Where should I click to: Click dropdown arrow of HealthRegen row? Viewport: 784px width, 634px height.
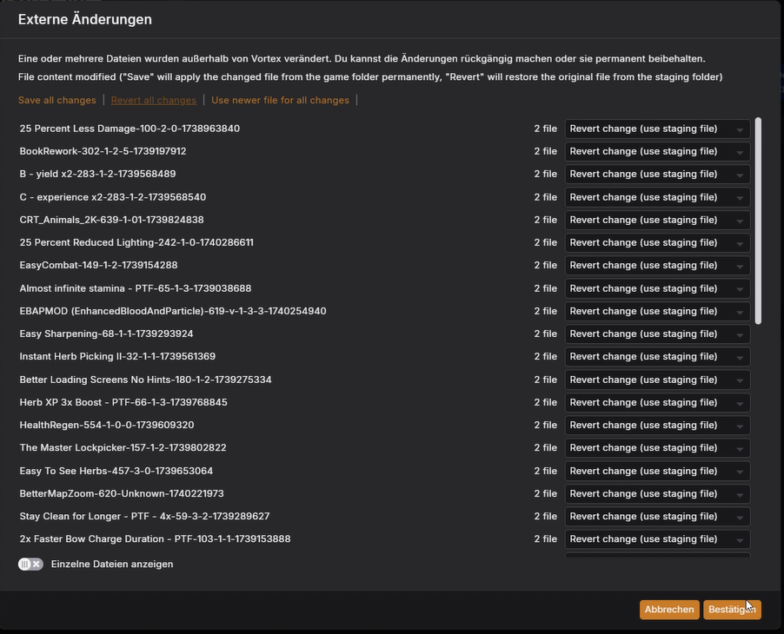(740, 426)
